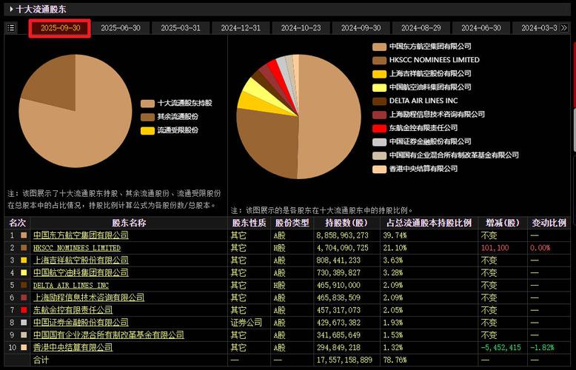This screenshot has height=370, width=576.
Task: Sort by 持股数(股) column header
Action: pyautogui.click(x=346, y=223)
